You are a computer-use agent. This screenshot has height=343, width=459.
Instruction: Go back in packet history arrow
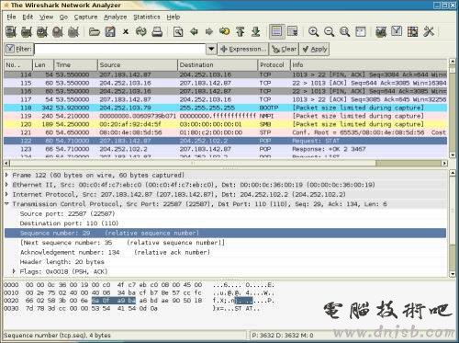pos(194,31)
